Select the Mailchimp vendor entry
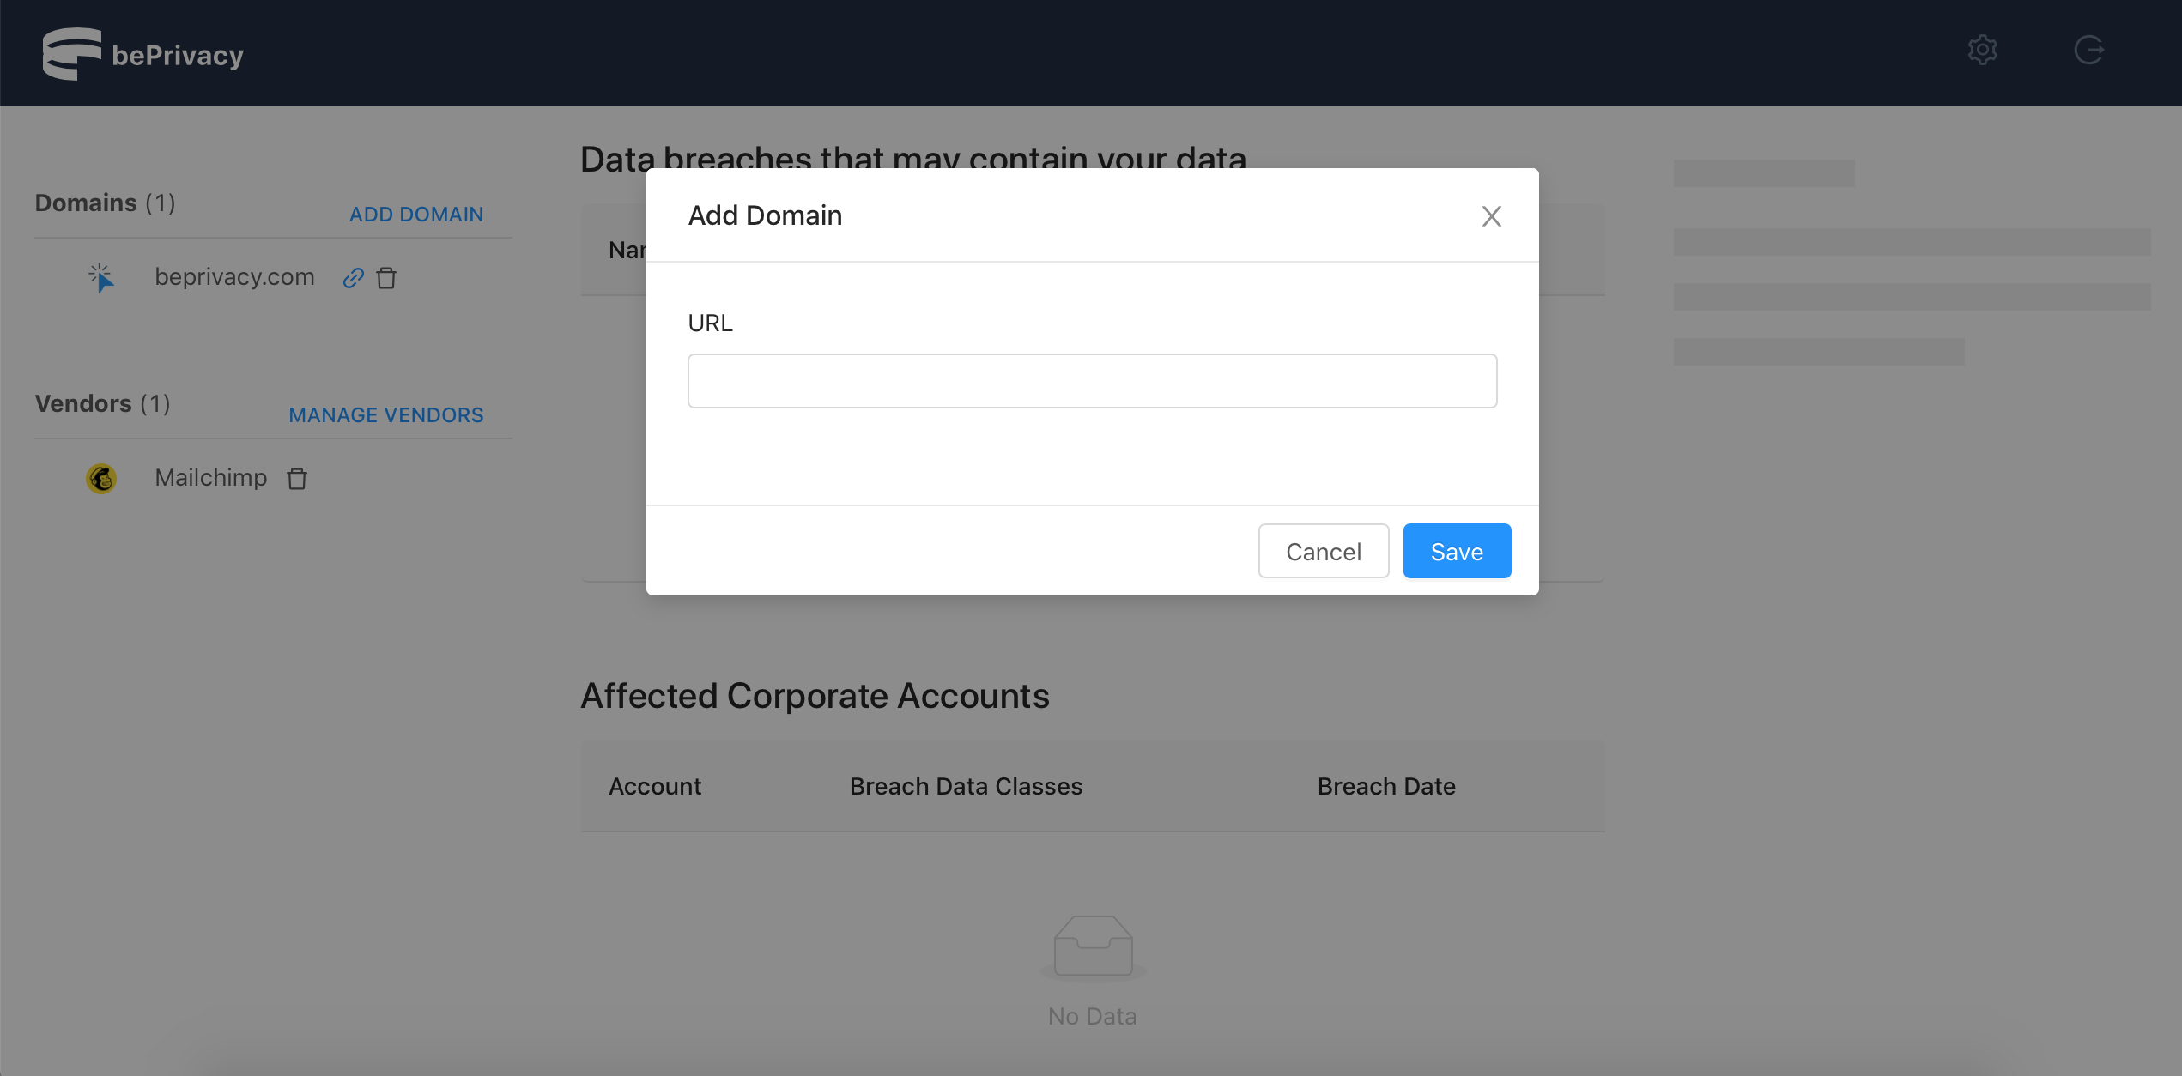 click(210, 478)
